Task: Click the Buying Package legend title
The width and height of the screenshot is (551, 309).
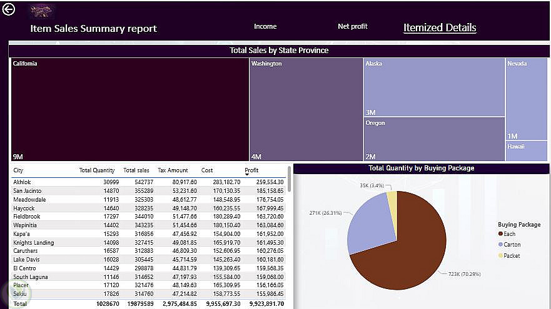Action: point(519,225)
